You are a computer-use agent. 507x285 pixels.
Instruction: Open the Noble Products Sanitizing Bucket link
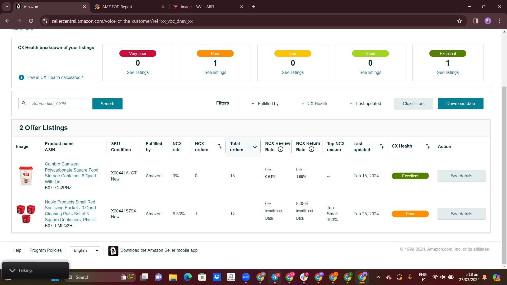(71, 211)
